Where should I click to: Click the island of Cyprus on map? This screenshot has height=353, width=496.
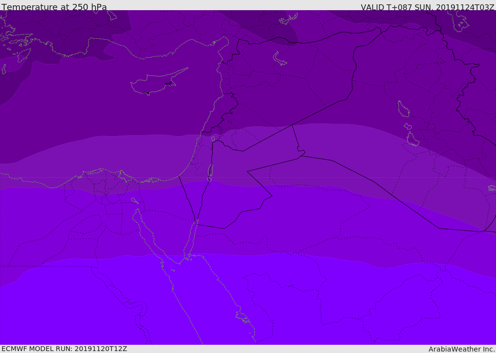tap(158, 82)
